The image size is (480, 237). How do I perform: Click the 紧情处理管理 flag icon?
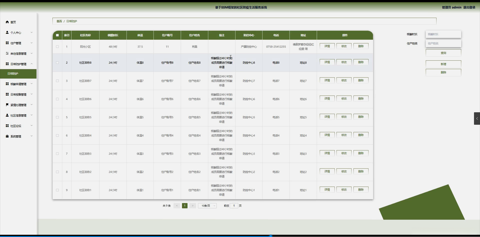[x=7, y=105]
